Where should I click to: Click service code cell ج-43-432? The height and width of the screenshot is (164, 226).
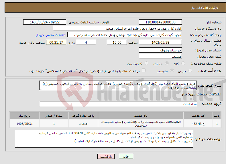(x=198, y=124)
